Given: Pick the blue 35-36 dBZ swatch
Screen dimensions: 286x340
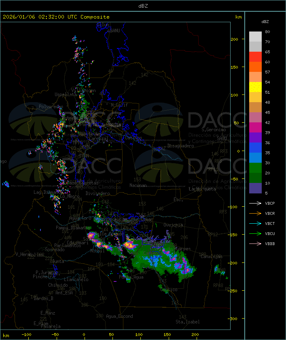Looking at the screenshot, I should [x=255, y=148].
